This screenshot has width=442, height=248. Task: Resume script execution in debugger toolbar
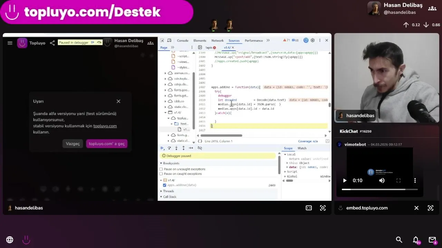pos(162,148)
